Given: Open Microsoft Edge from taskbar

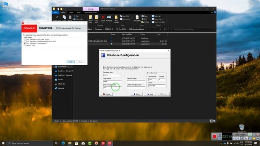Looking at the screenshot, I should tap(63, 143).
